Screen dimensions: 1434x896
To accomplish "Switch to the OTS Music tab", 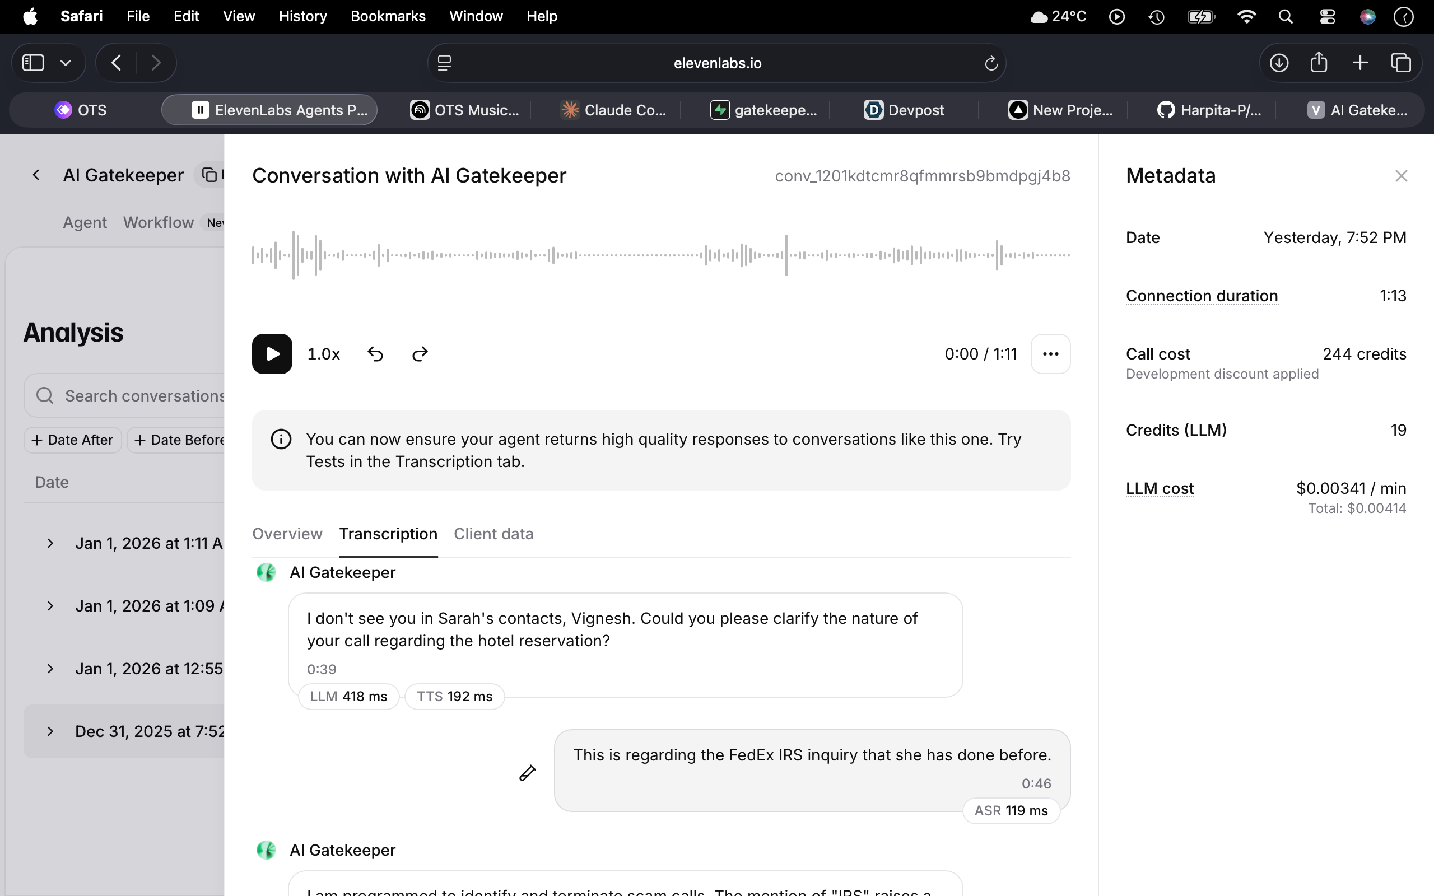I will point(464,110).
